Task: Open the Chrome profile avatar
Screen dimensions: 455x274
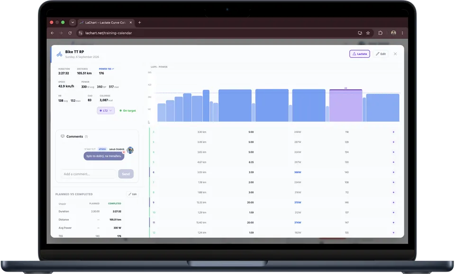Action: click(393, 33)
